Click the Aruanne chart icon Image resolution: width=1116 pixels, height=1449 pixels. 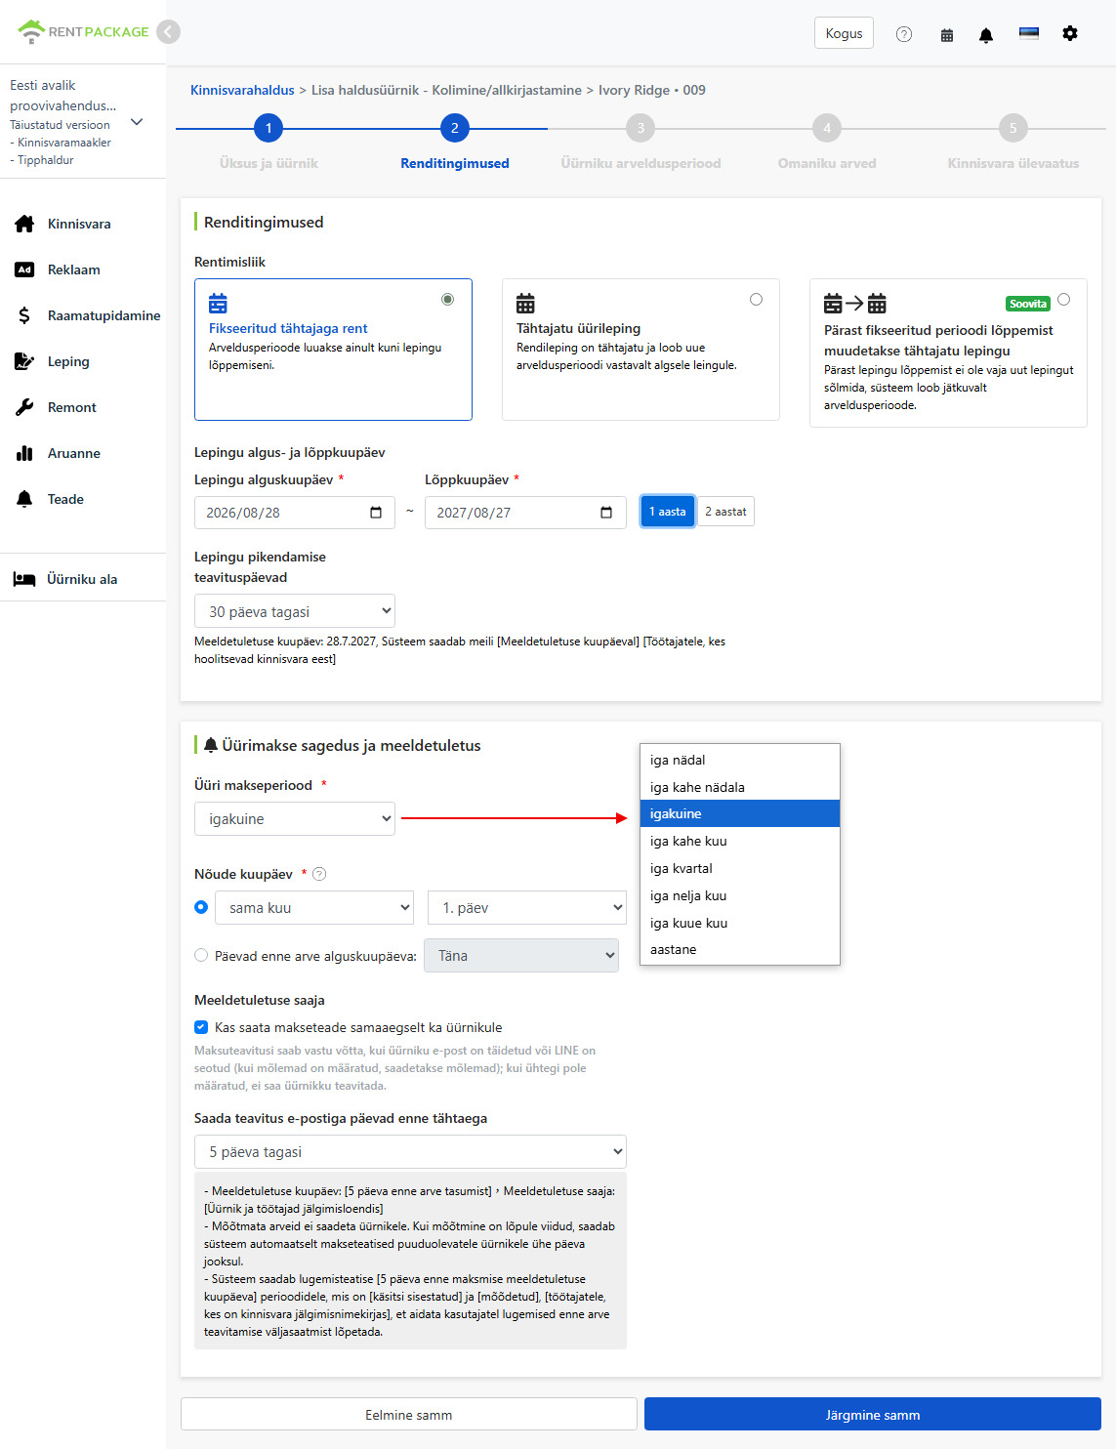tap(25, 453)
